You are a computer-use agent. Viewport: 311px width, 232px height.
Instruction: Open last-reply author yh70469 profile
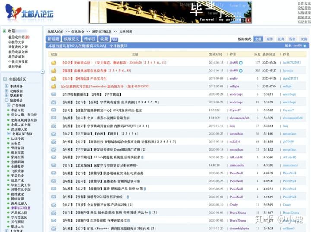click(288, 142)
